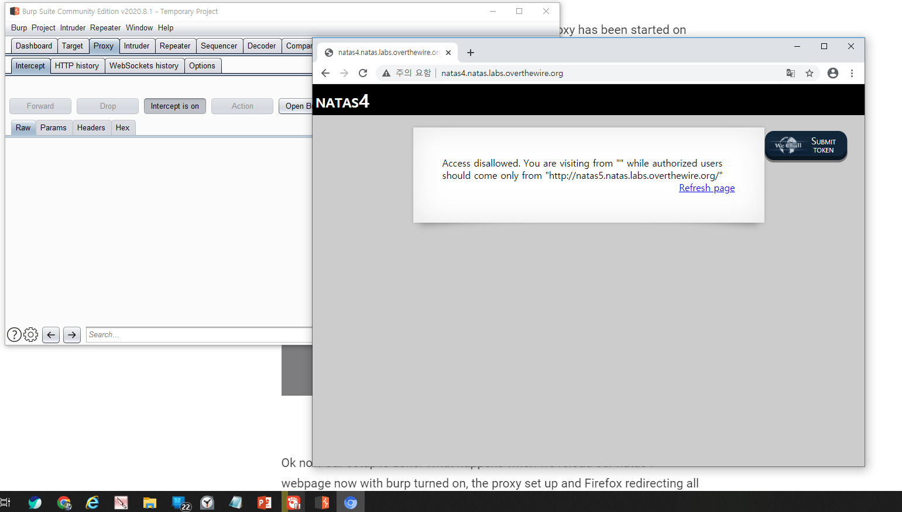Open File Explorer from taskbar
Screen dimensions: 902x512
pyautogui.click(x=150, y=503)
